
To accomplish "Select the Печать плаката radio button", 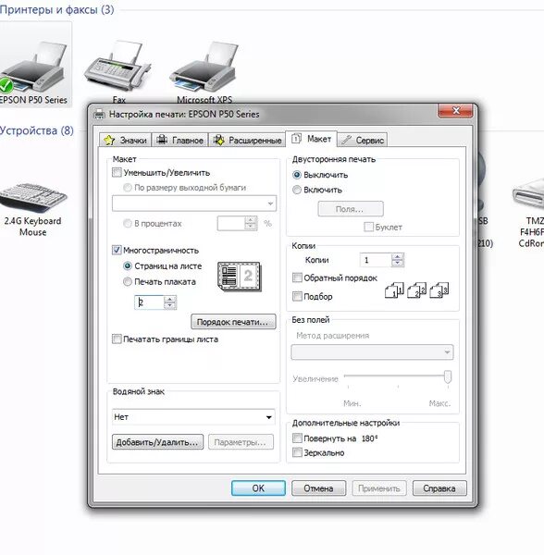I will click(128, 281).
